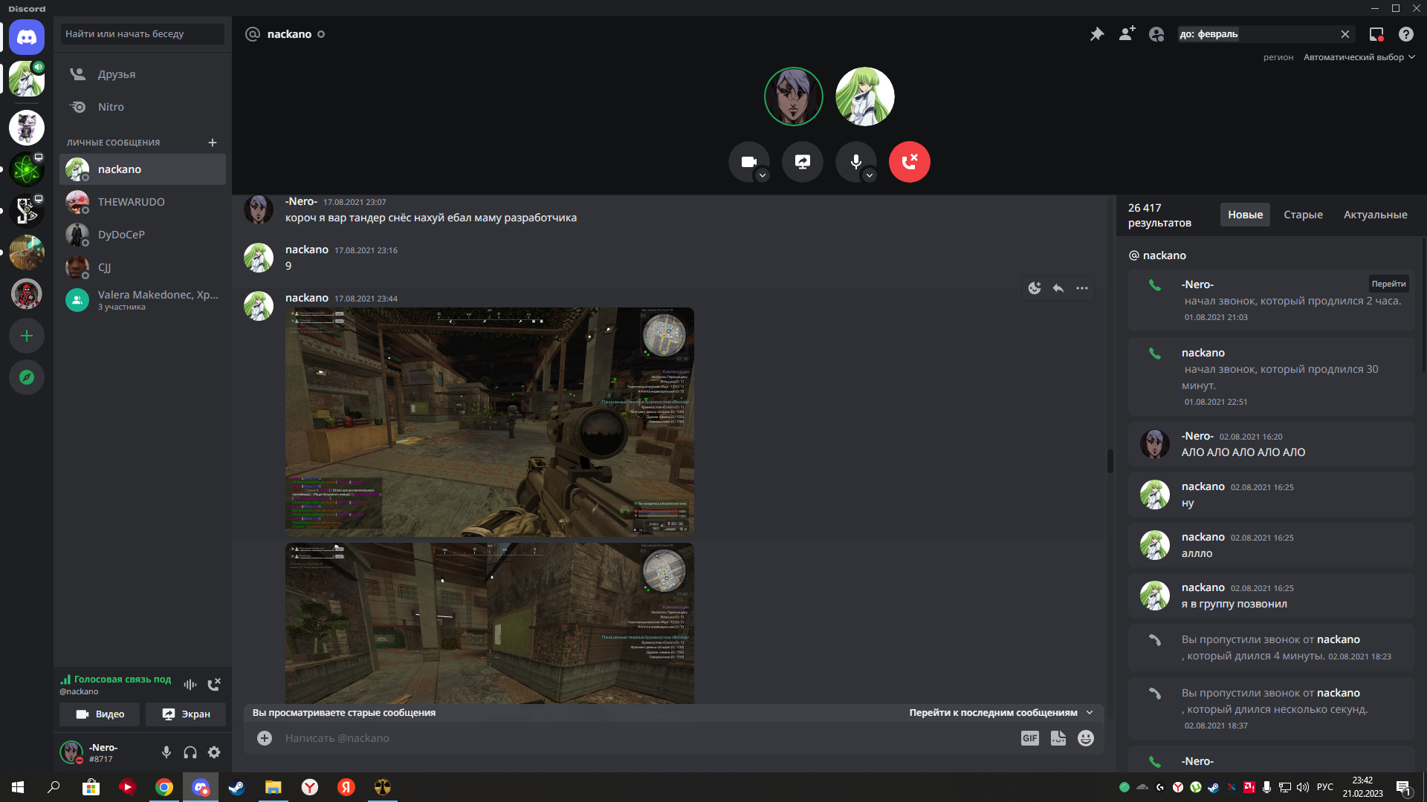
Task: Reply to nackano's image message
Action: (1058, 288)
